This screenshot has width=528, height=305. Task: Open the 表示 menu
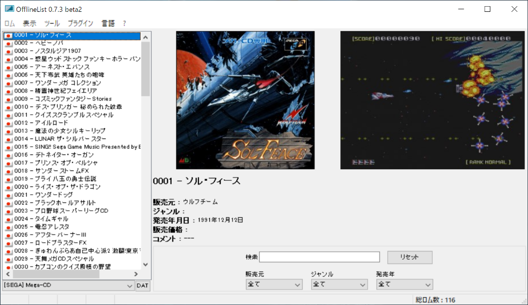pyautogui.click(x=29, y=23)
